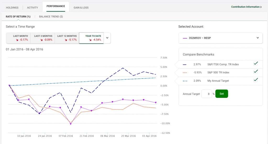268x144 pixels.
Task: Switch to Balance Trend ($) view
Action: (51, 17)
